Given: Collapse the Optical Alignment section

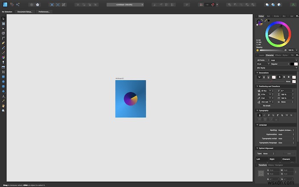Looking at the screenshot, I should 257,148.
